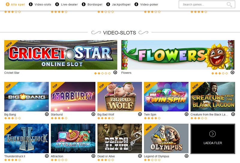Click the plus icon next to Starburst

(x=93, y=114)
